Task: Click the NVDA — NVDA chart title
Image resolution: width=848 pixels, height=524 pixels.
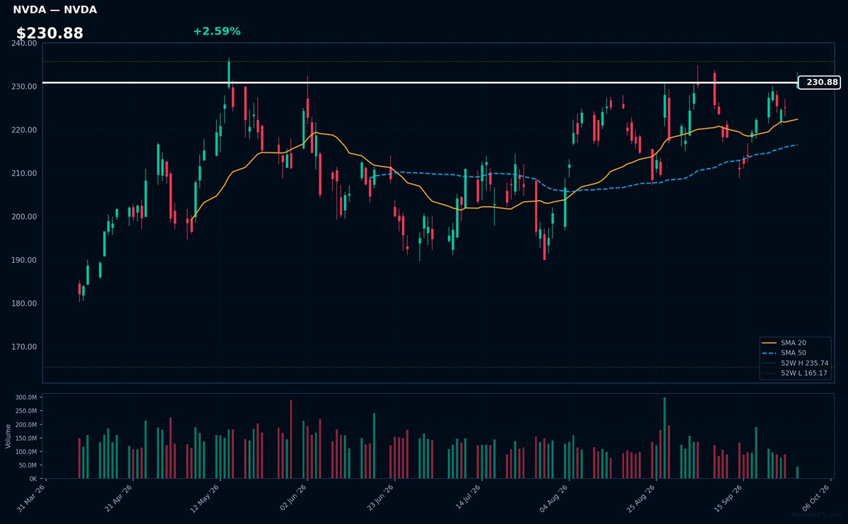Action: [x=55, y=10]
